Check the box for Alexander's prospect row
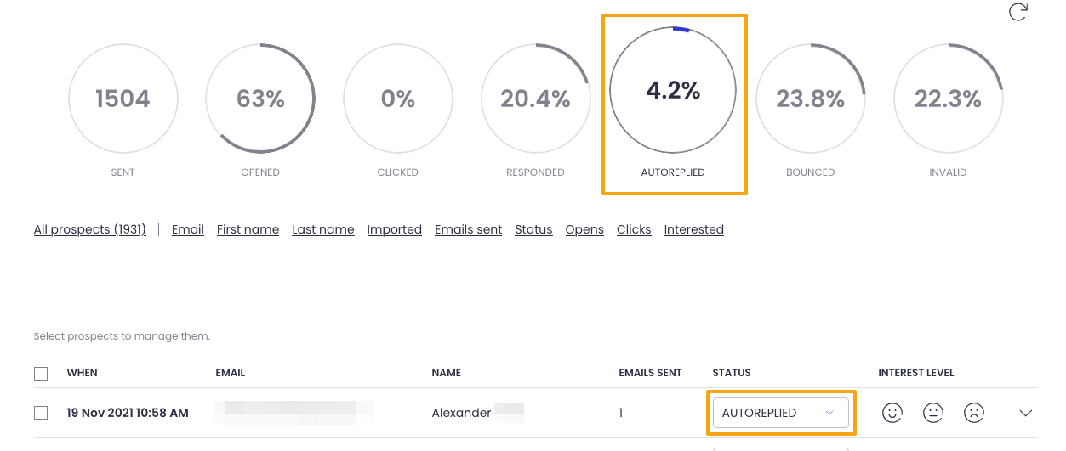 (x=41, y=413)
